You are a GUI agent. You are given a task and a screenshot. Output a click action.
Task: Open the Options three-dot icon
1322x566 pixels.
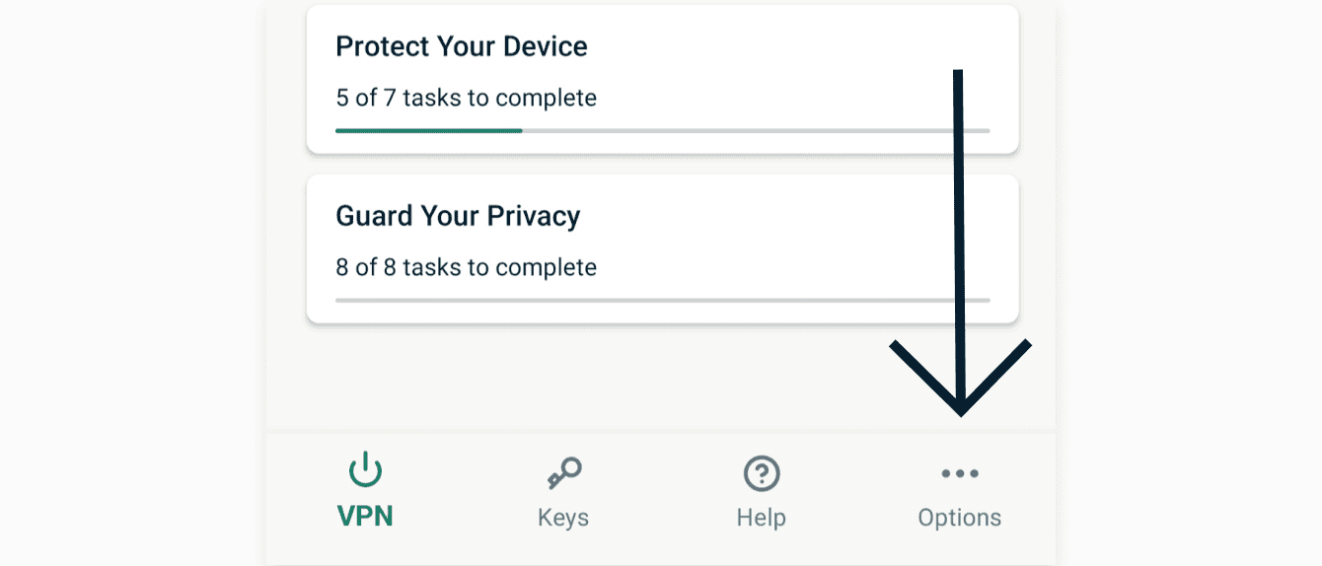click(960, 474)
